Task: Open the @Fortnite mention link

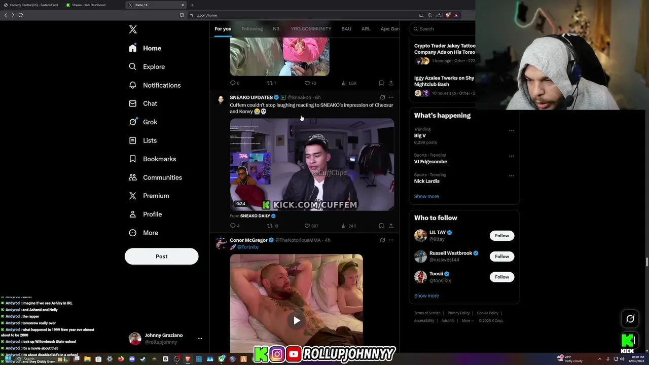Action: (248, 247)
